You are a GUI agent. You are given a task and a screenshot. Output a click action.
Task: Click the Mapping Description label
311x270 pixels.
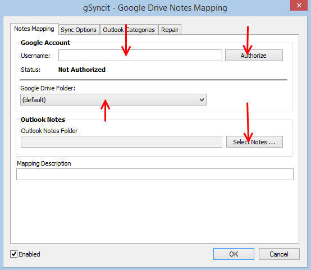(x=44, y=163)
